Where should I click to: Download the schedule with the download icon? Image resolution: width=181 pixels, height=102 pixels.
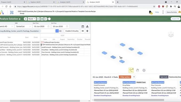click(x=87, y=26)
